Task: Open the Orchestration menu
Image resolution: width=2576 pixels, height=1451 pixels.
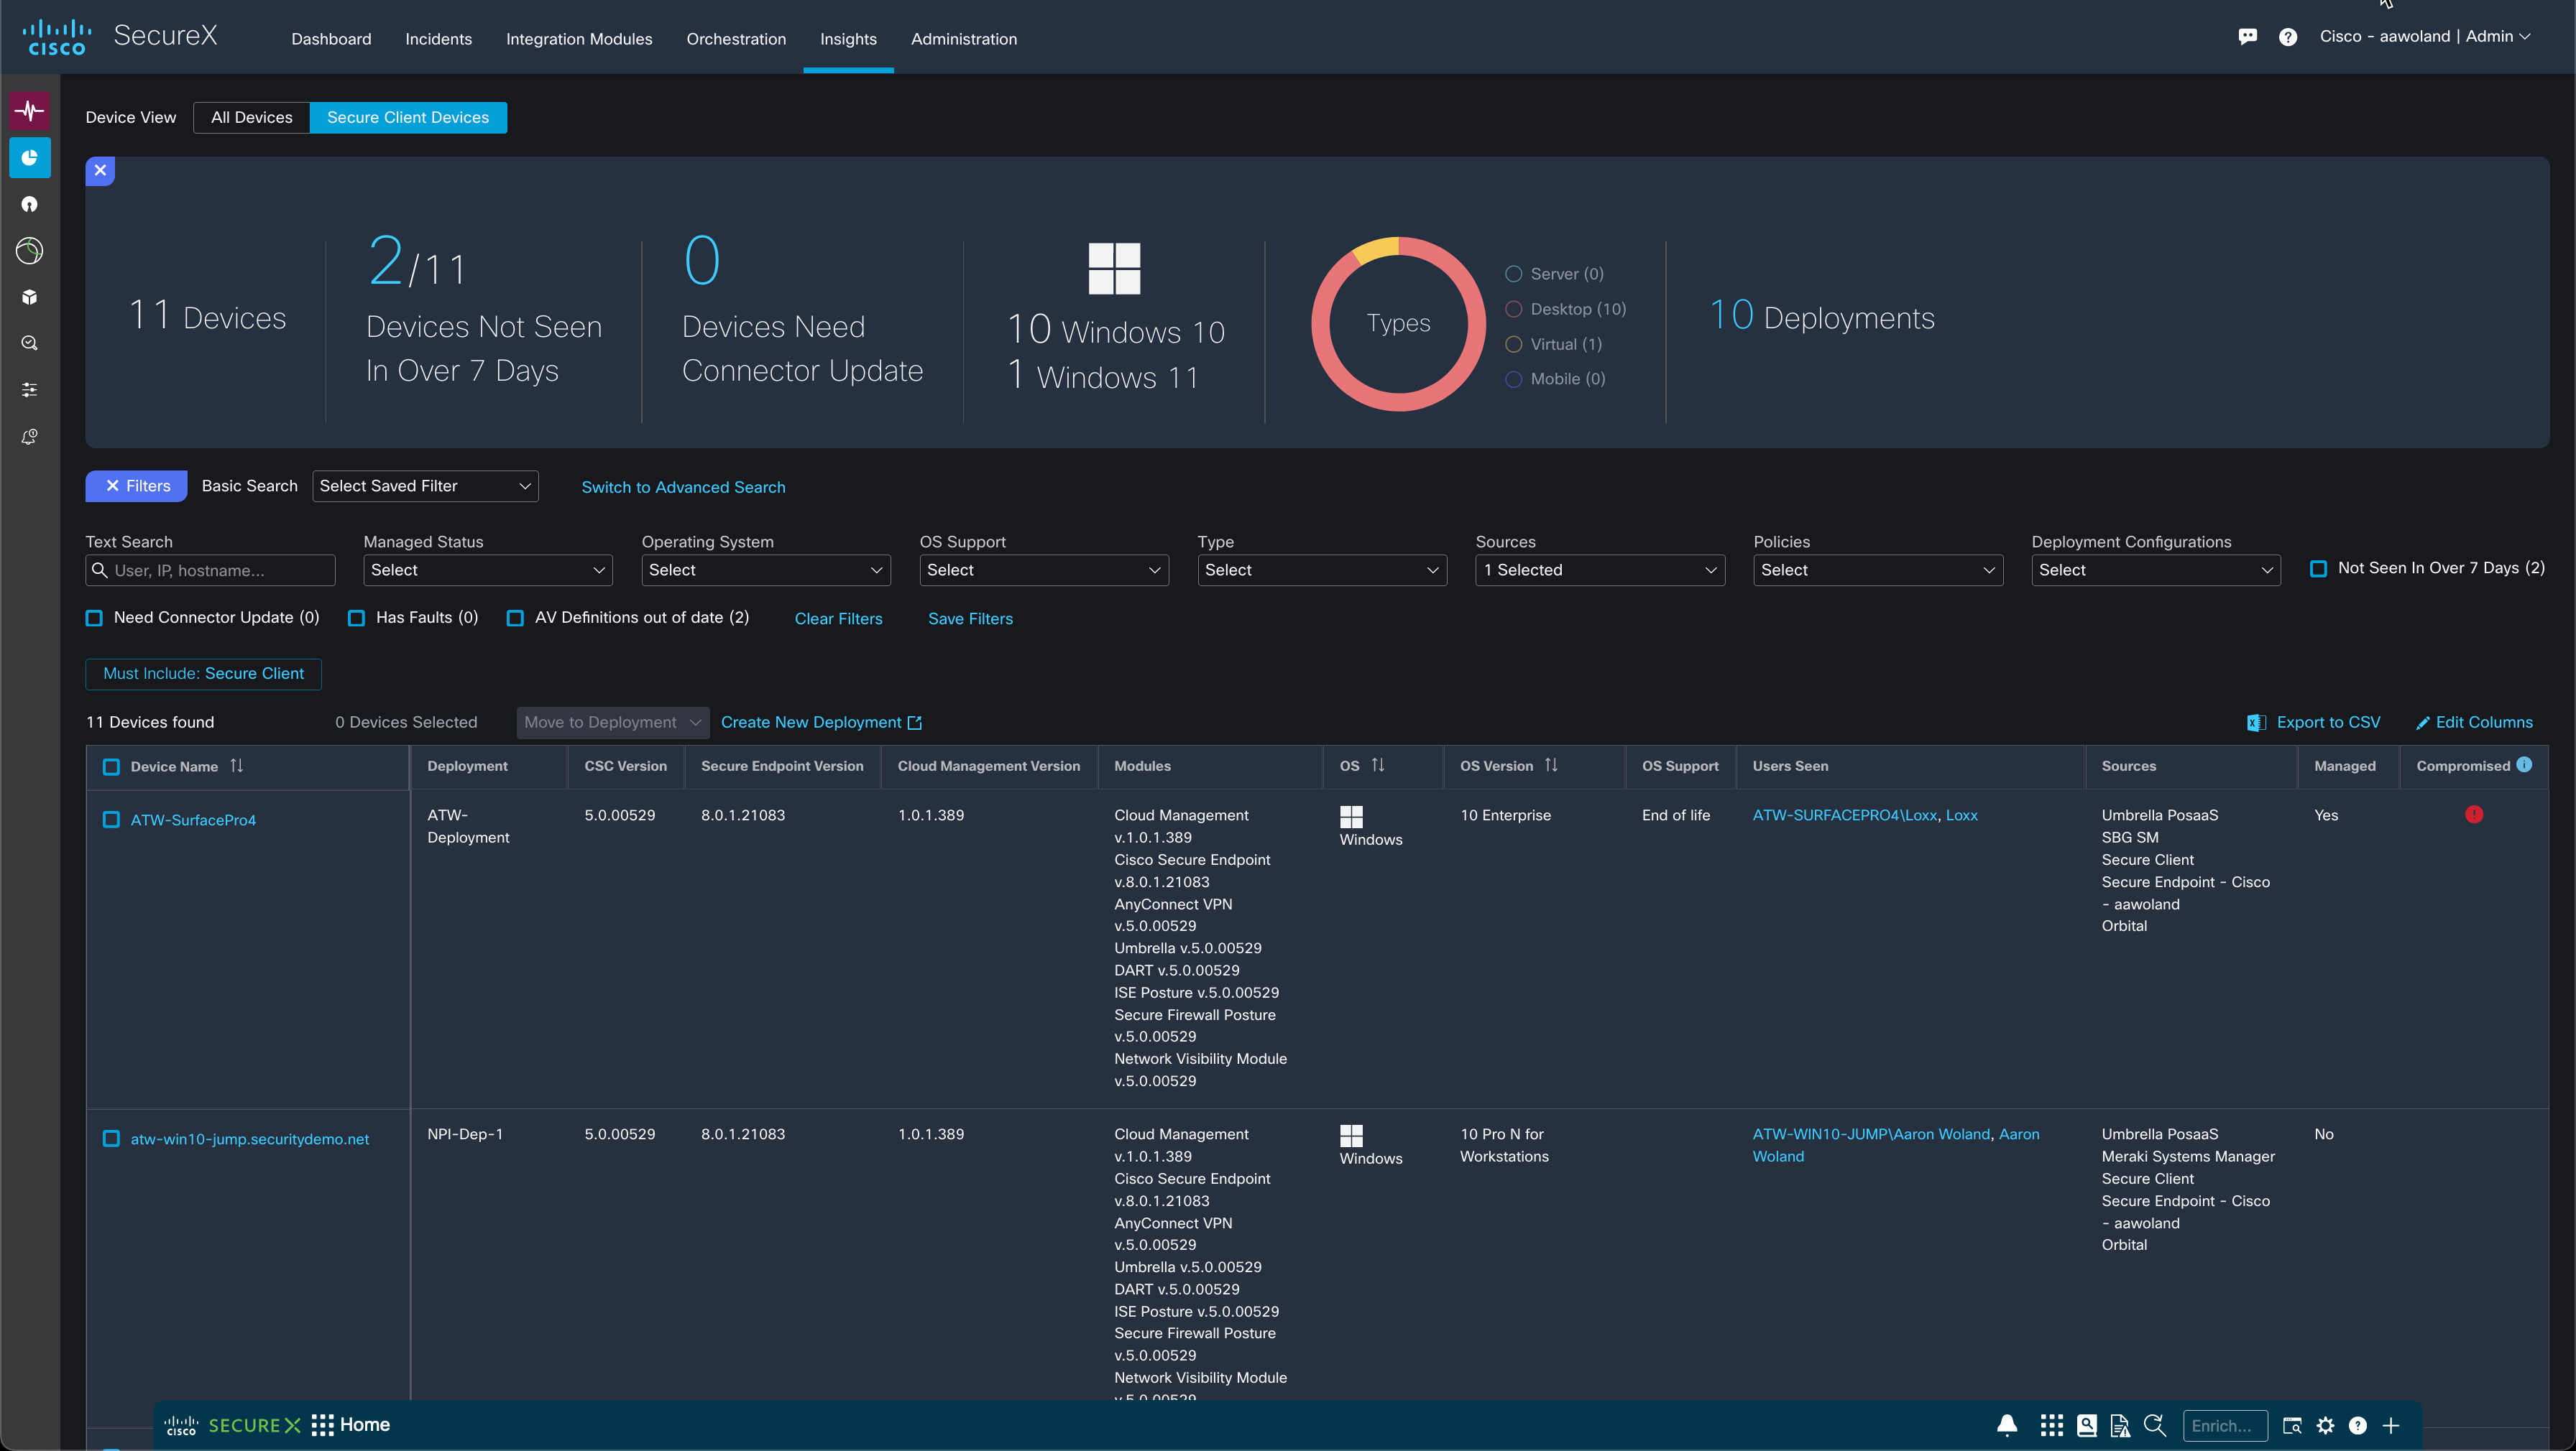Action: (735, 39)
